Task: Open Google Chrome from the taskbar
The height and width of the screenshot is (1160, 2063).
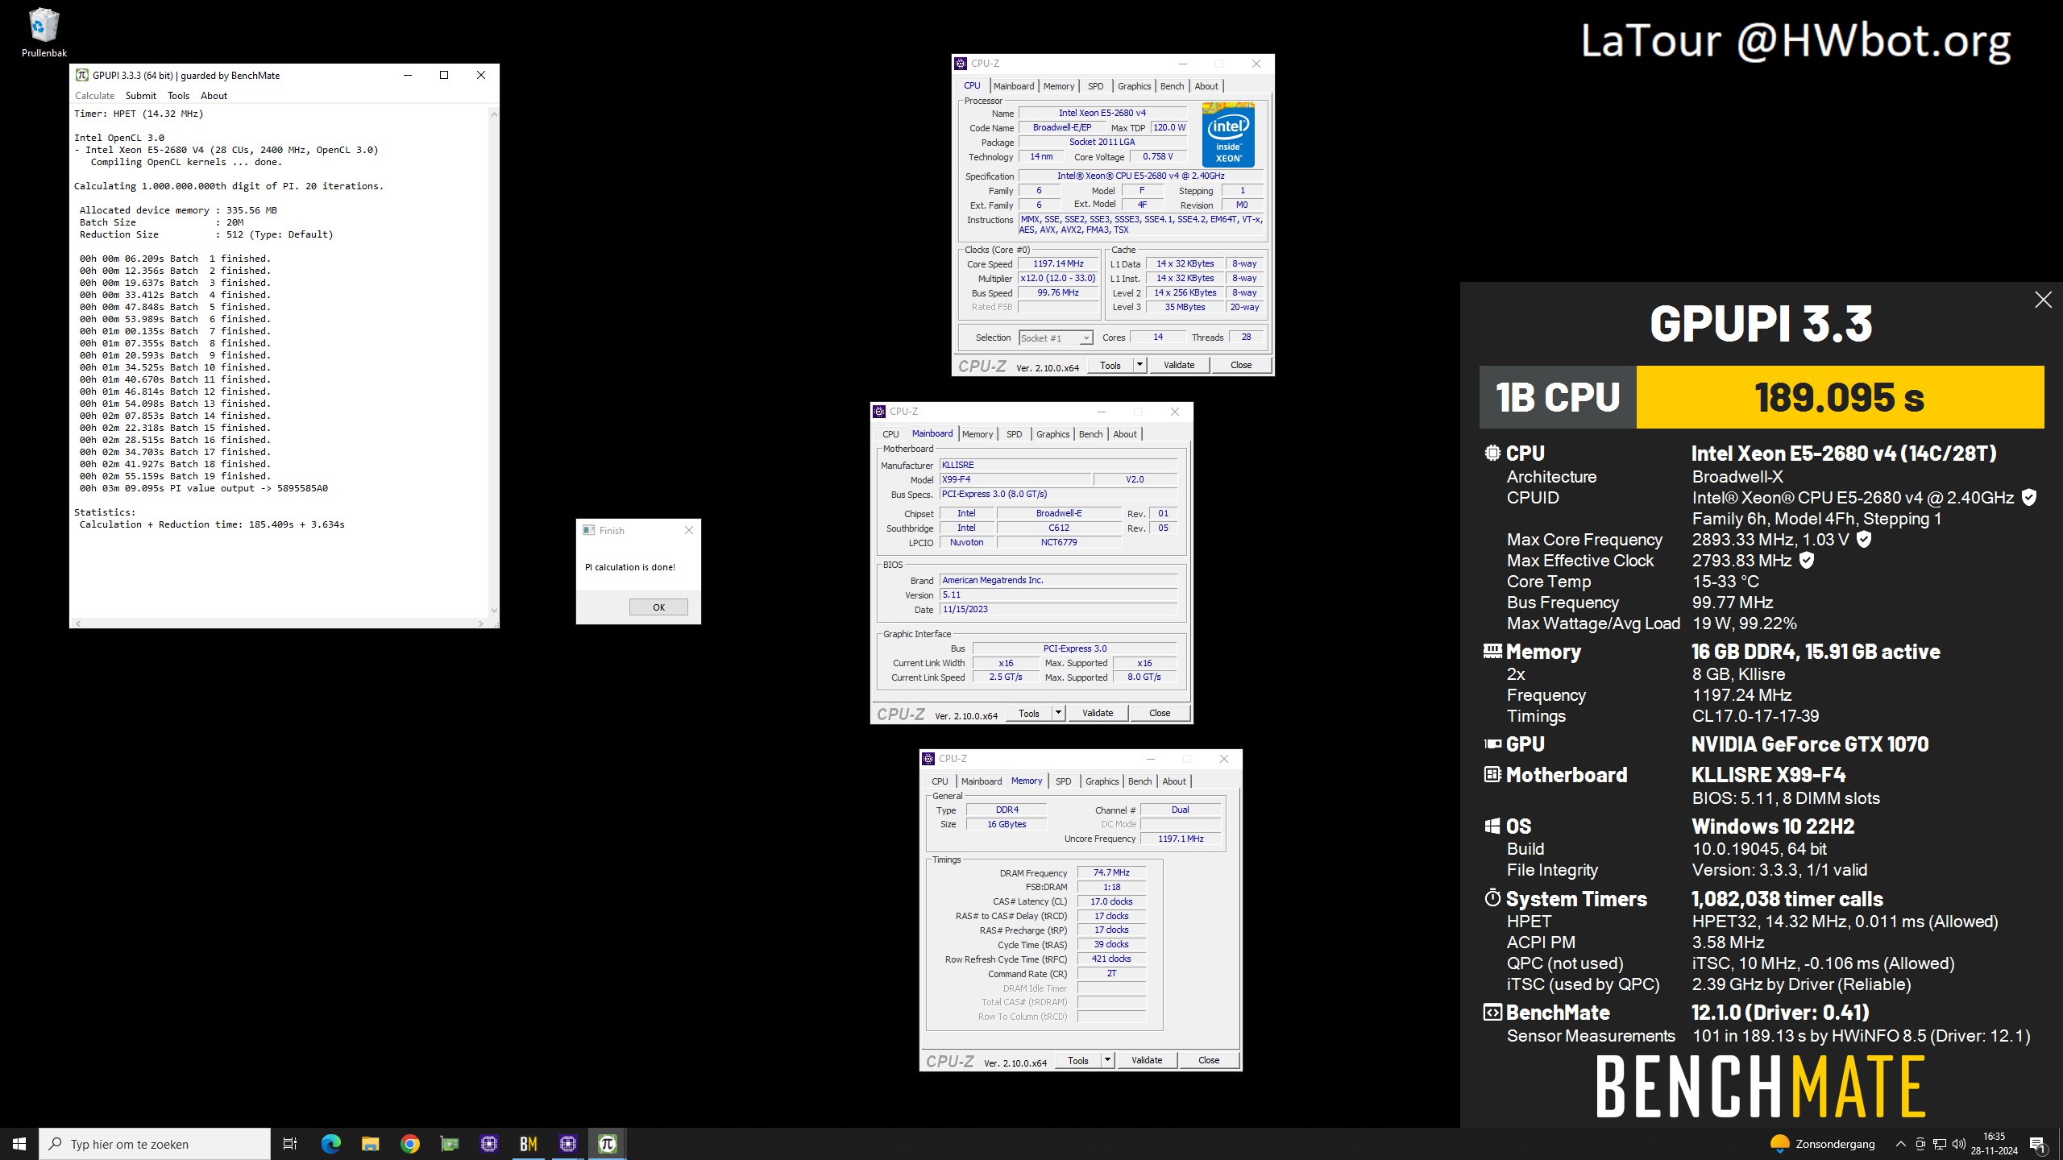Action: [x=409, y=1144]
